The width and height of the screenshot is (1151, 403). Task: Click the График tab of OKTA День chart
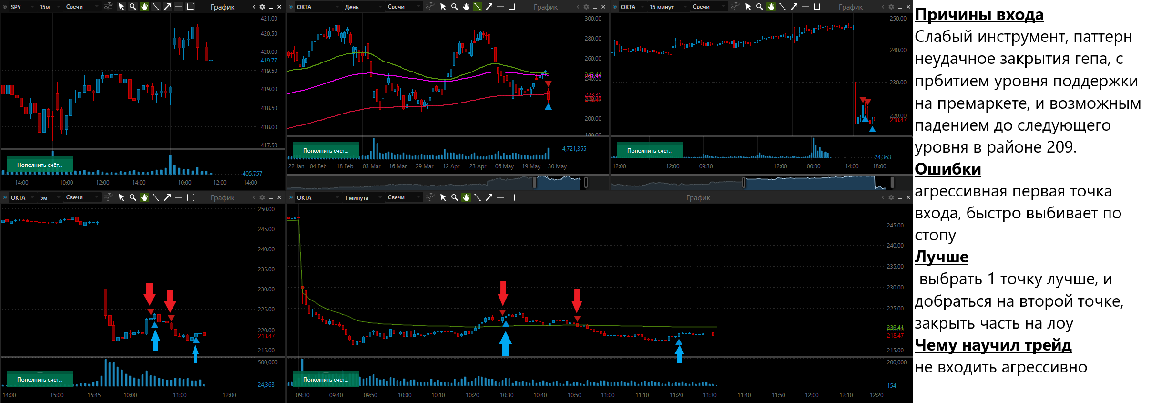click(x=546, y=7)
